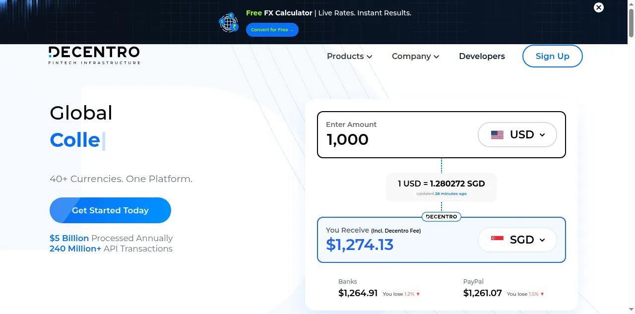This screenshot has width=635, height=314.
Task: Click the Decentro badge above You Receive
Action: [442, 217]
